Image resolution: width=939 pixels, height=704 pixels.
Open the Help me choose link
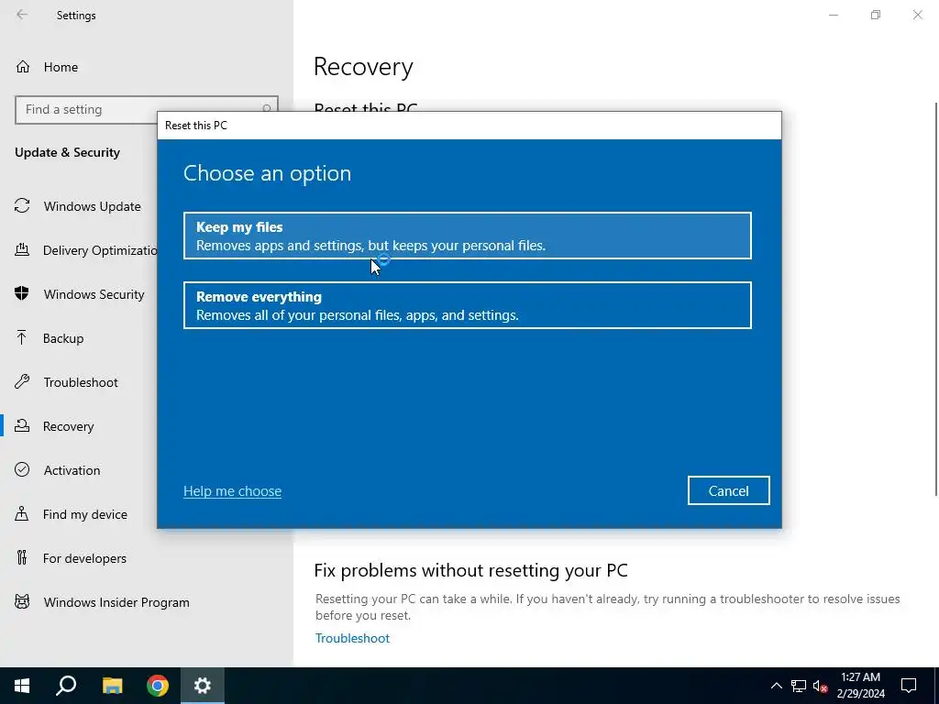[232, 491]
